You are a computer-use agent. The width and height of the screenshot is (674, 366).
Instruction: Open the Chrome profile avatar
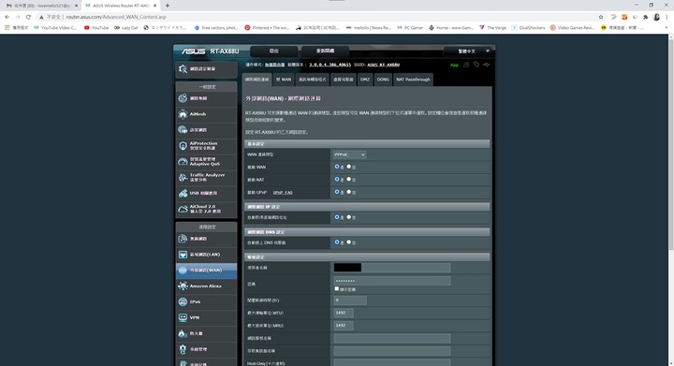[x=656, y=17]
